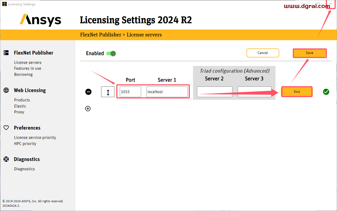Click the Diagnostics lifebuoy icon
Image resolution: width=337 pixels, height=211 pixels.
[6, 159]
